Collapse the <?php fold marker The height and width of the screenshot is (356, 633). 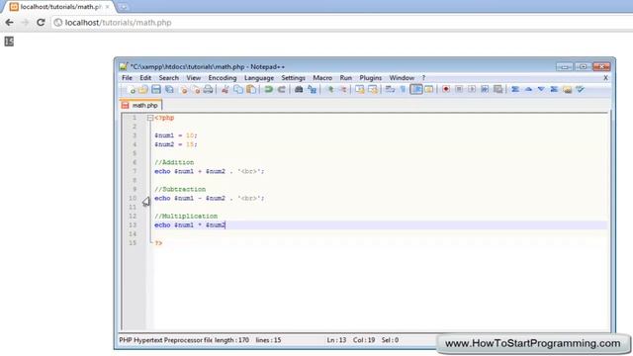[150, 118]
